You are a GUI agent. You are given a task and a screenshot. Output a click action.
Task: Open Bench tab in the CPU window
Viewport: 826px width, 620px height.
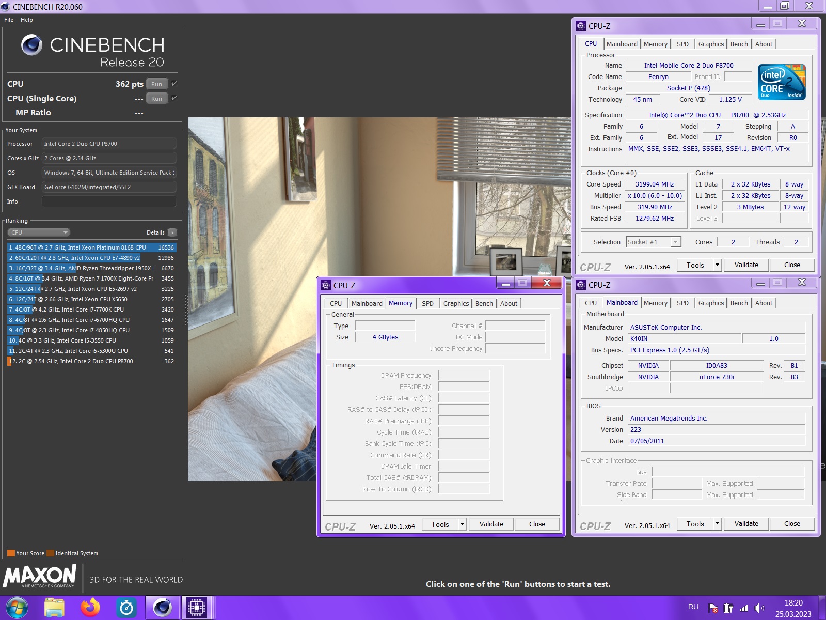click(x=739, y=44)
